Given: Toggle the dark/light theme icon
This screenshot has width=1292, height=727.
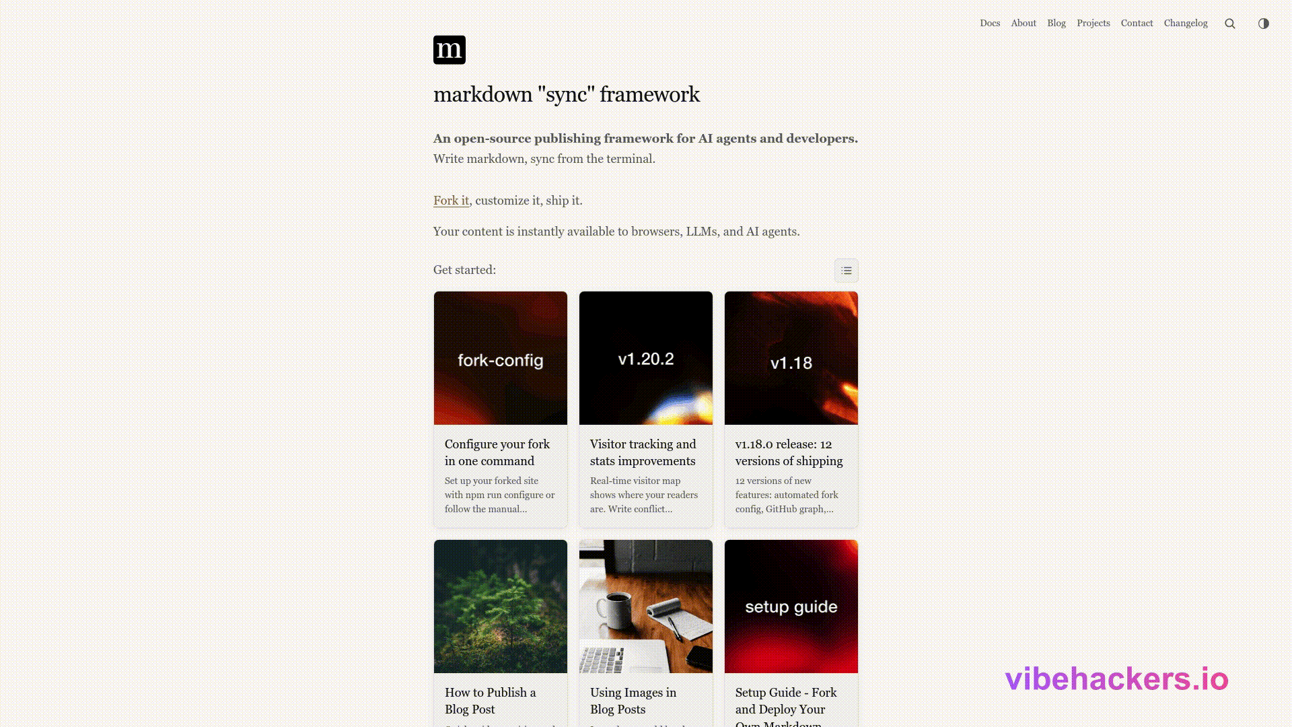Looking at the screenshot, I should 1263,24.
